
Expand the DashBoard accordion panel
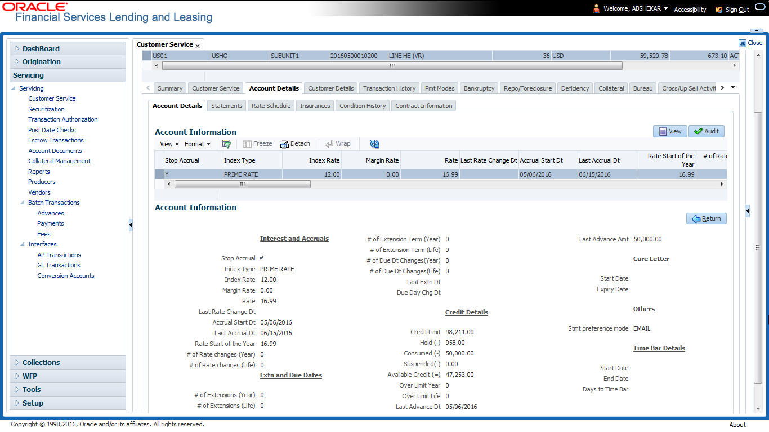[68, 48]
